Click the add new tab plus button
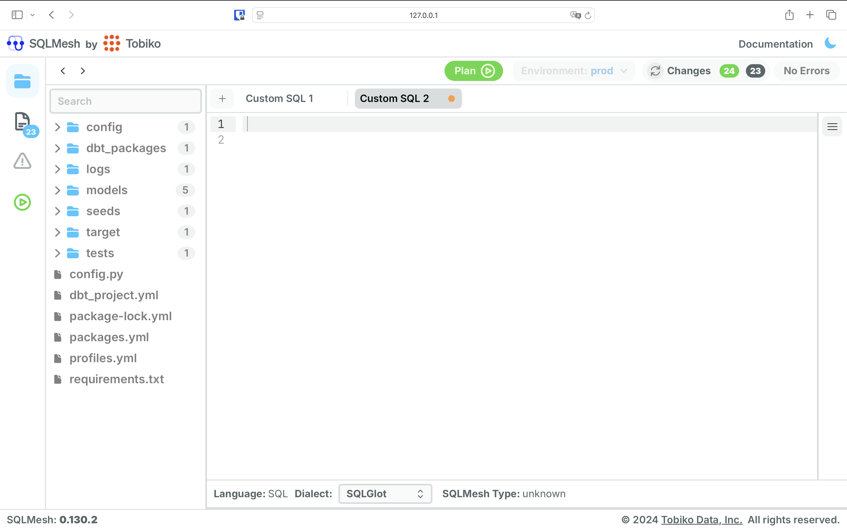The image size is (847, 530). click(x=222, y=98)
